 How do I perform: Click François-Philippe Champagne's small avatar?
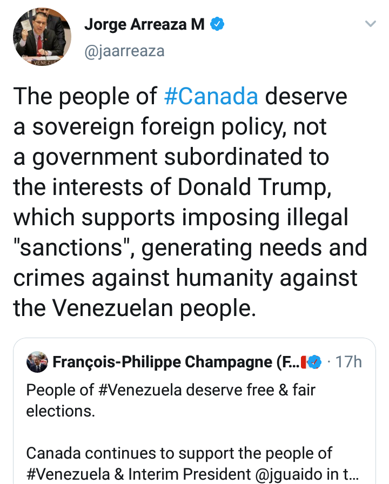click(x=37, y=361)
